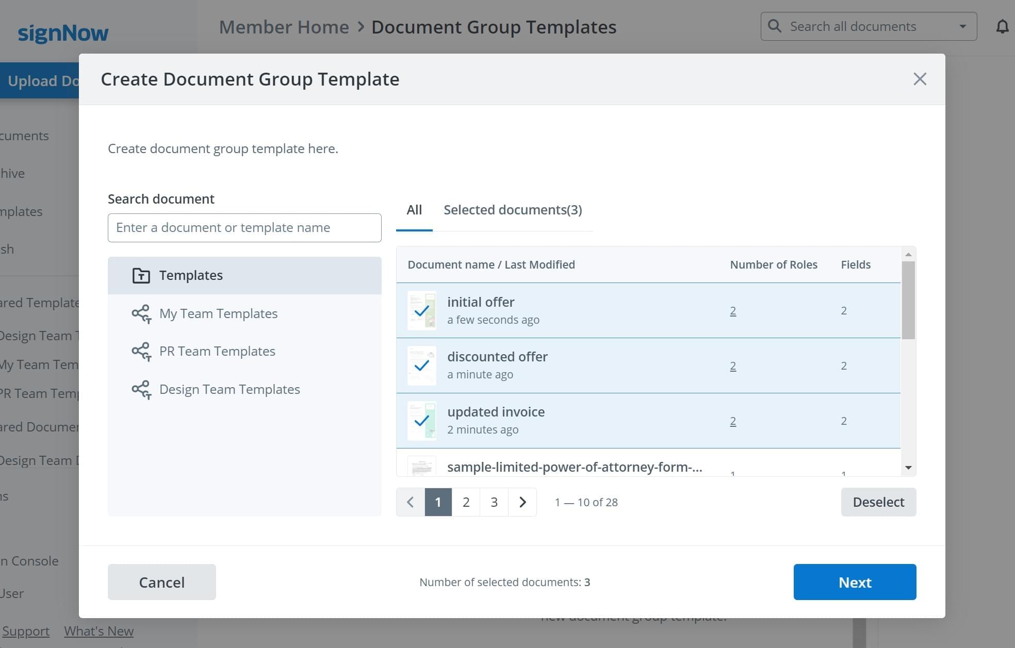Click the previous page chevron

pos(410,502)
